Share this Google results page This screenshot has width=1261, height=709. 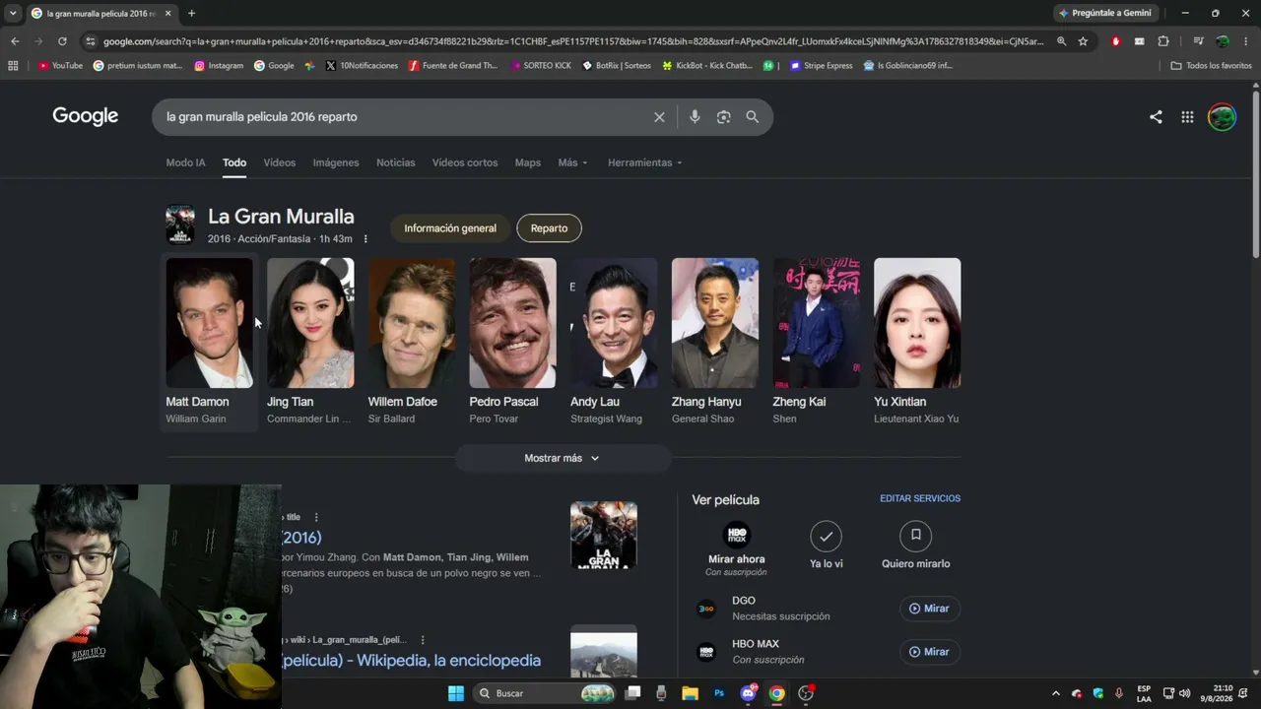click(1156, 117)
